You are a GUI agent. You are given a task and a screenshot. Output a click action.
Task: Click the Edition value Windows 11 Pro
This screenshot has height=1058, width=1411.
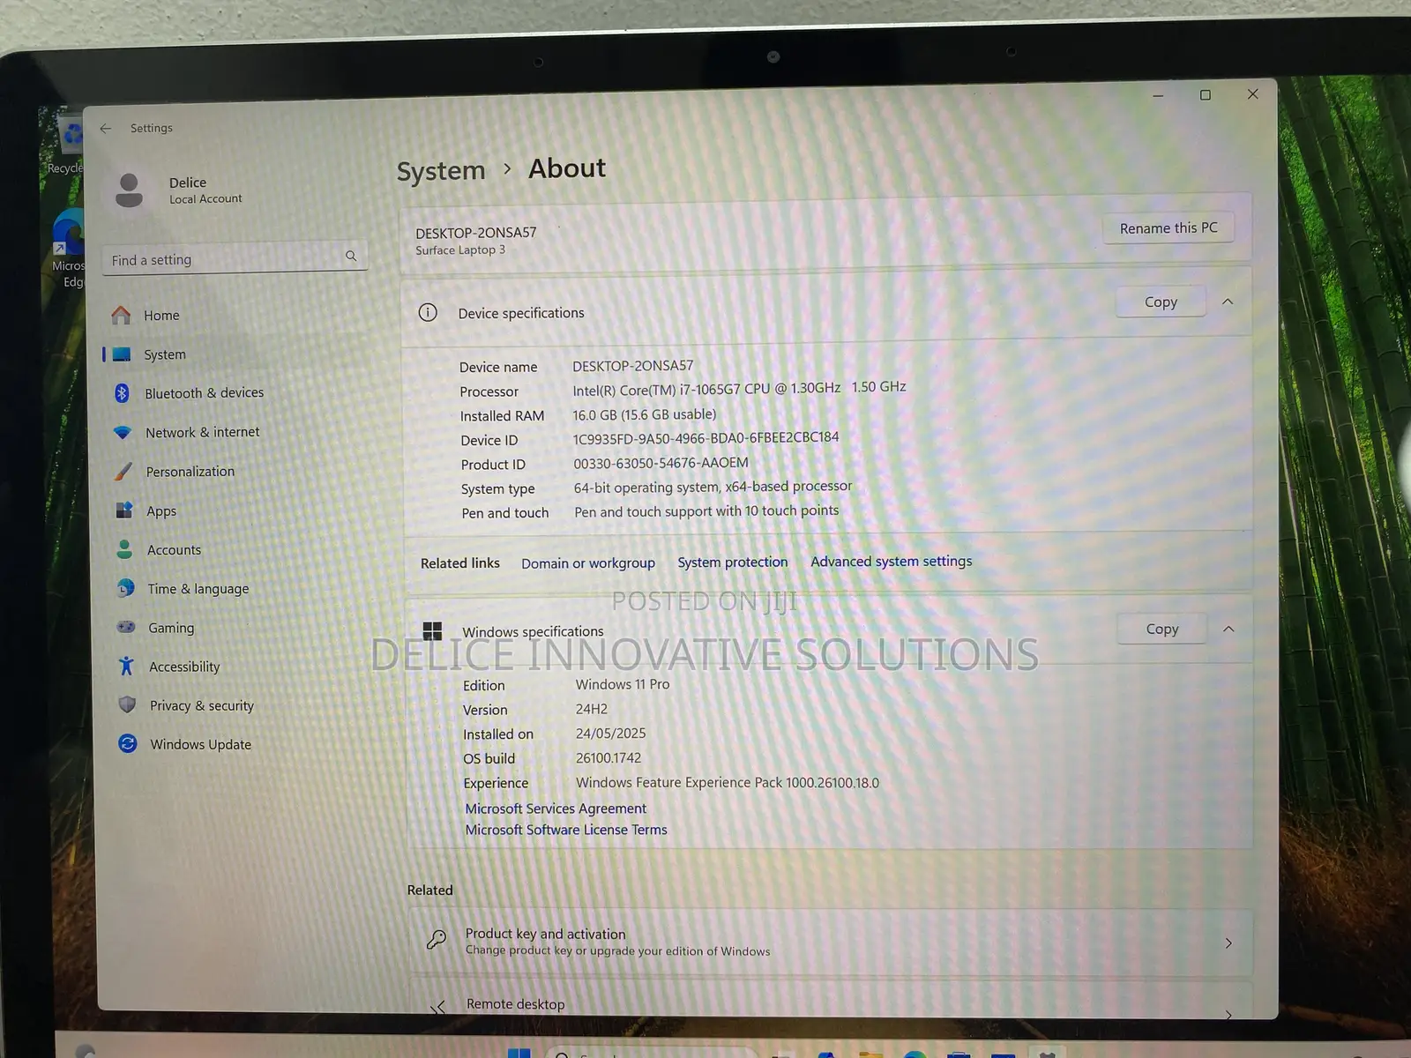[623, 684]
